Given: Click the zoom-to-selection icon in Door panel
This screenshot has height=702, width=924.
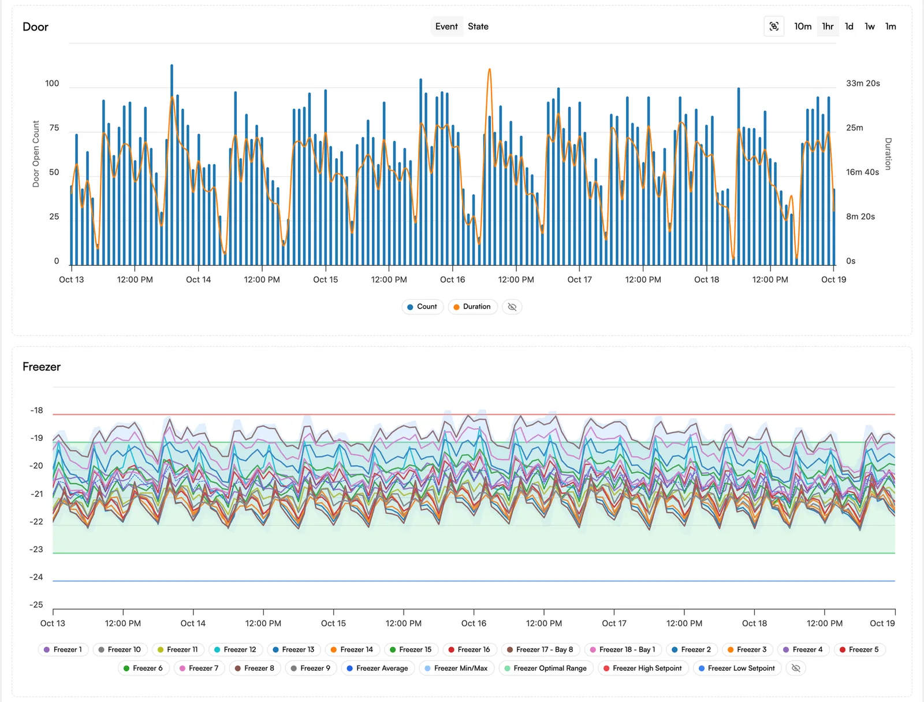Looking at the screenshot, I should [x=774, y=27].
